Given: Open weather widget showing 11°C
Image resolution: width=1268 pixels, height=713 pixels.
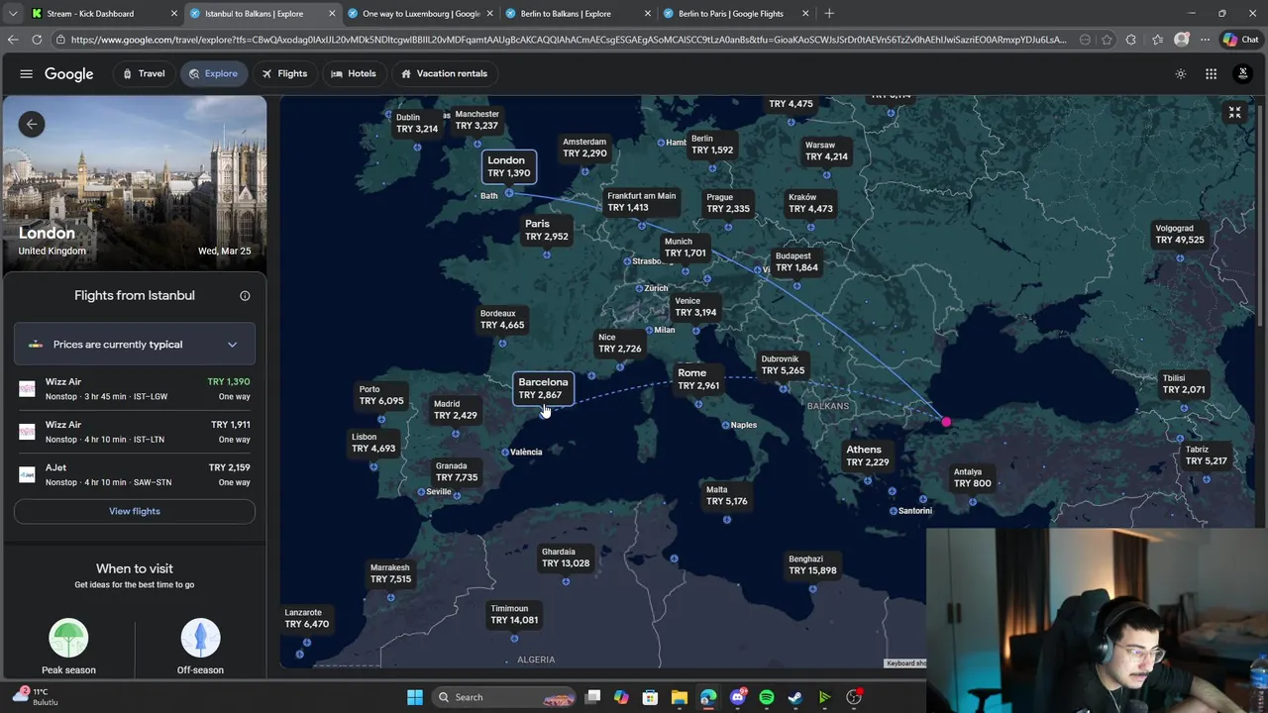Looking at the screenshot, I should (x=35, y=696).
